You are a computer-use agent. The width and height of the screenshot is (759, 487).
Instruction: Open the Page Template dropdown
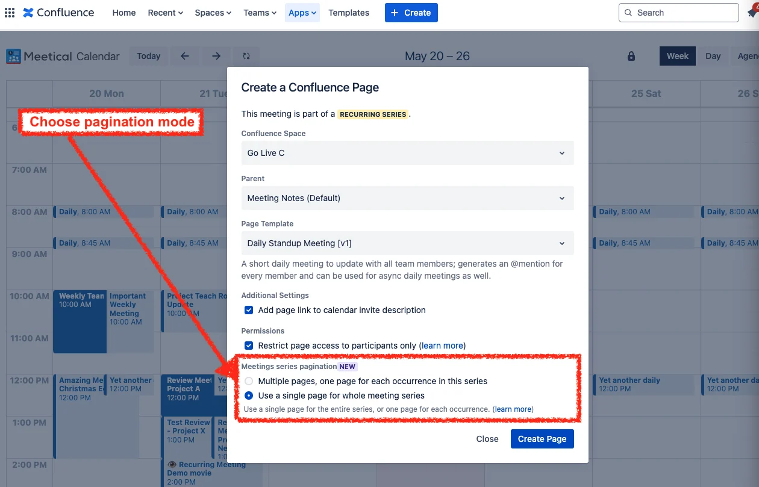click(407, 243)
